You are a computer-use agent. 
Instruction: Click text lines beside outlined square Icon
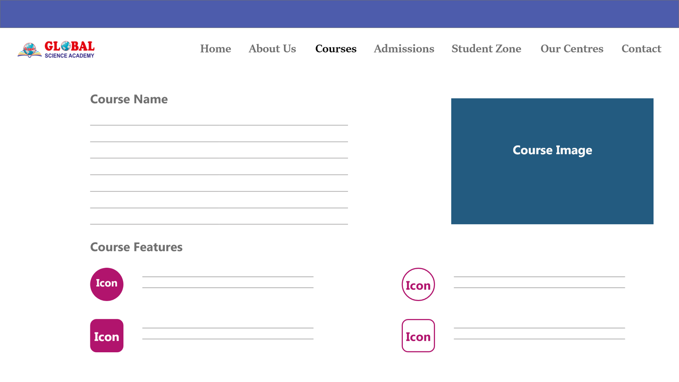539,334
